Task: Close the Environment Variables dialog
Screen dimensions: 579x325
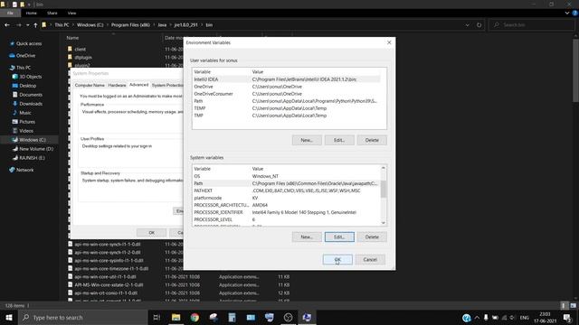Action: click(389, 42)
